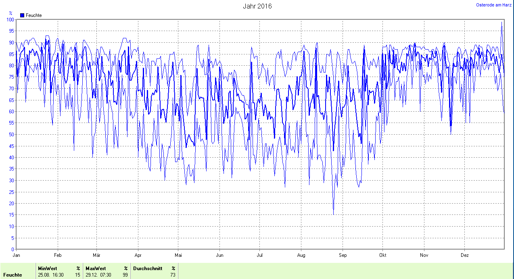Click the Dez marker on the month axis
Screen dimensions: 514x279
click(x=465, y=255)
